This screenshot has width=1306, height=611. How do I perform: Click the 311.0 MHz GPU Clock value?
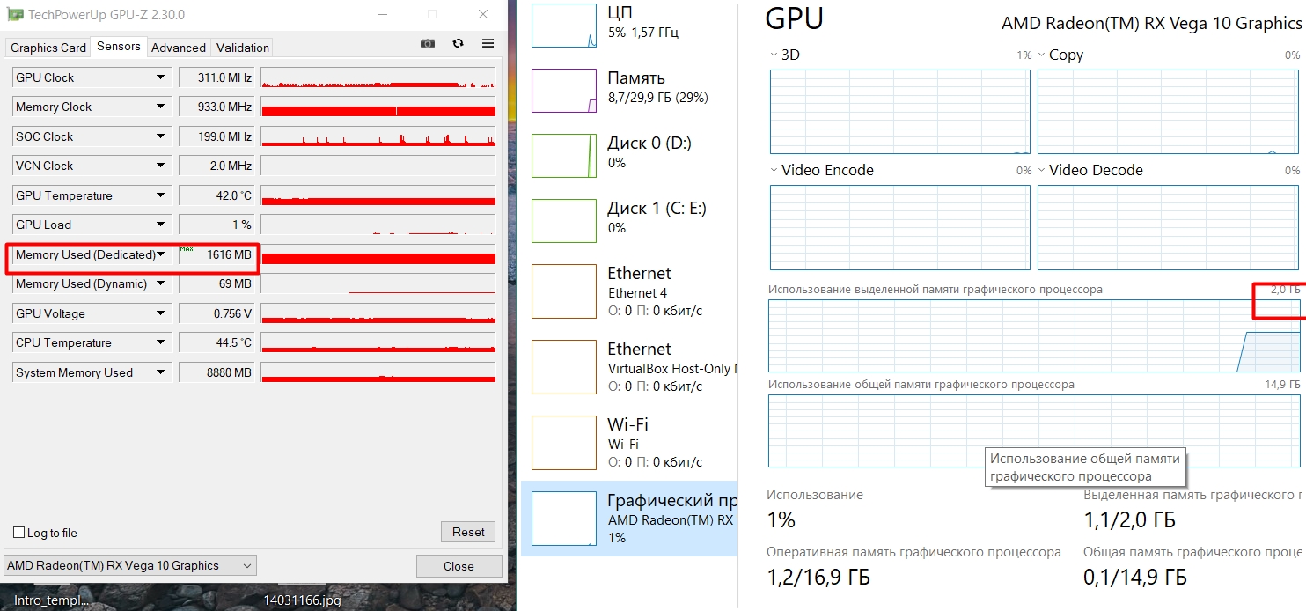coord(217,77)
